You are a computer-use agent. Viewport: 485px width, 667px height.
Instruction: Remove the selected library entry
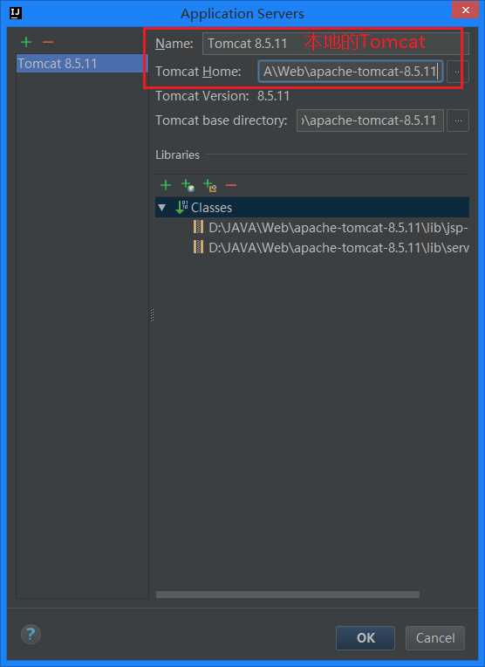pos(231,185)
